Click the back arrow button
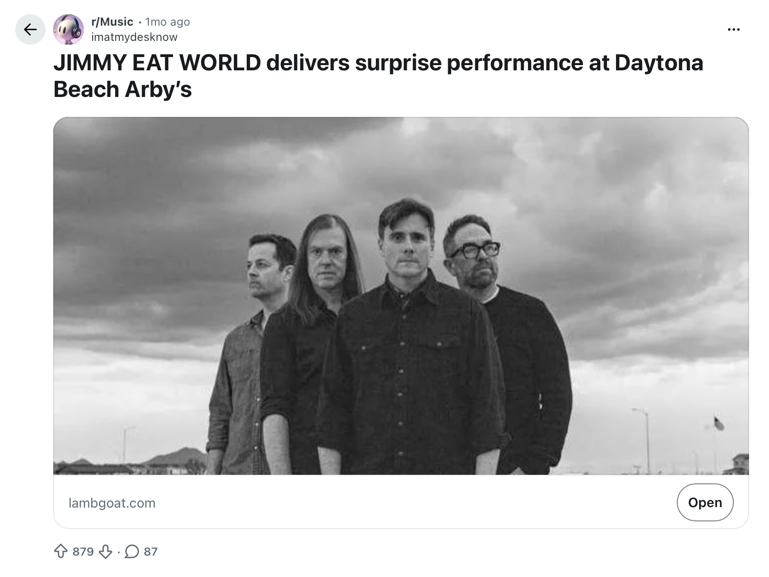This screenshot has height=577, width=769. (x=30, y=29)
